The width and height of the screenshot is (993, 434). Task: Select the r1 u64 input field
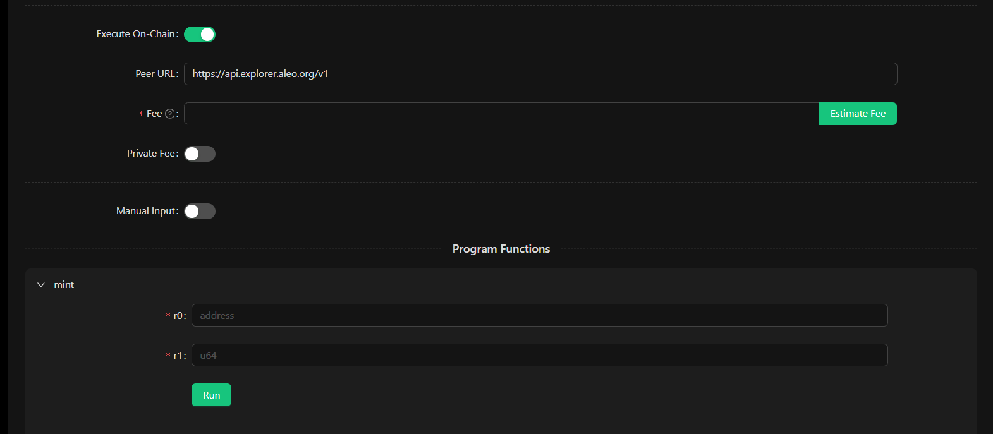coord(539,355)
